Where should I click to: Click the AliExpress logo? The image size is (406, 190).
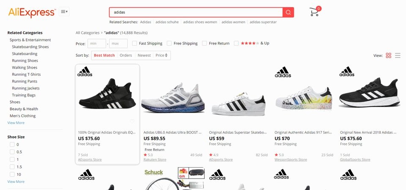click(x=32, y=12)
